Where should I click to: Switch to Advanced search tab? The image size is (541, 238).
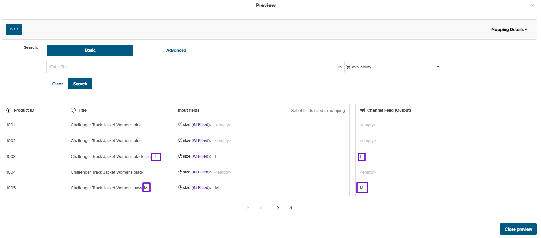(x=176, y=50)
